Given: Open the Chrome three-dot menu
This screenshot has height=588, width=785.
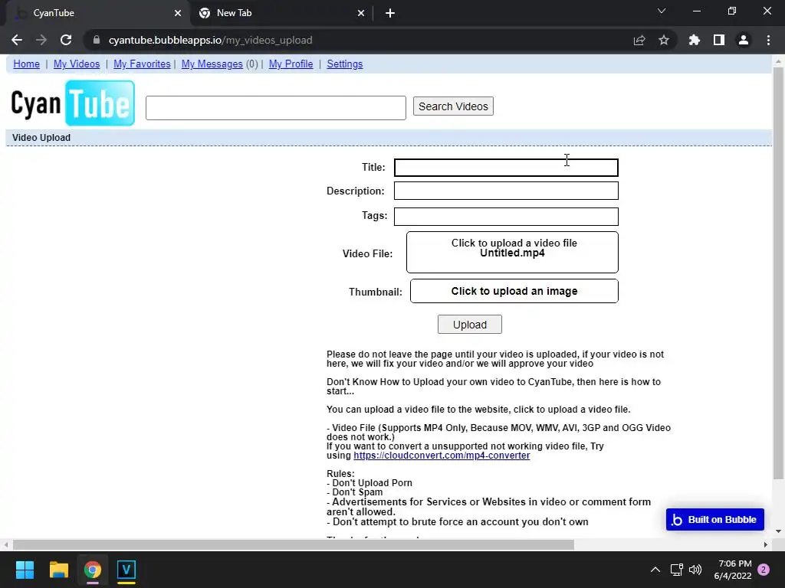Looking at the screenshot, I should click(x=768, y=40).
